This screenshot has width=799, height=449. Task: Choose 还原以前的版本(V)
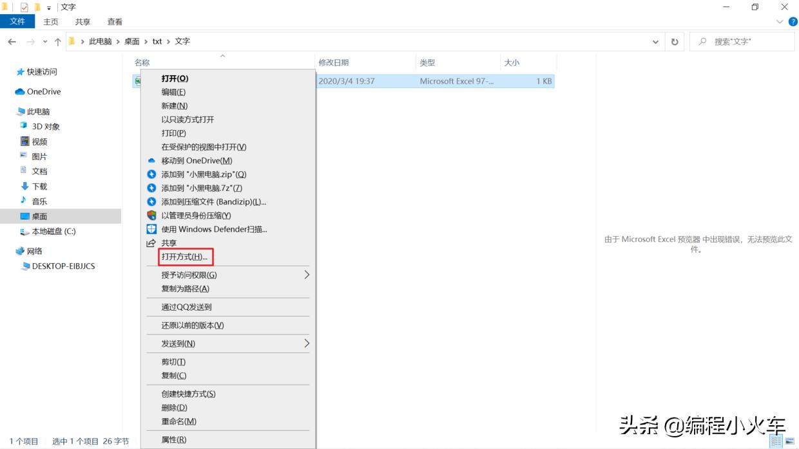pyautogui.click(x=228, y=325)
